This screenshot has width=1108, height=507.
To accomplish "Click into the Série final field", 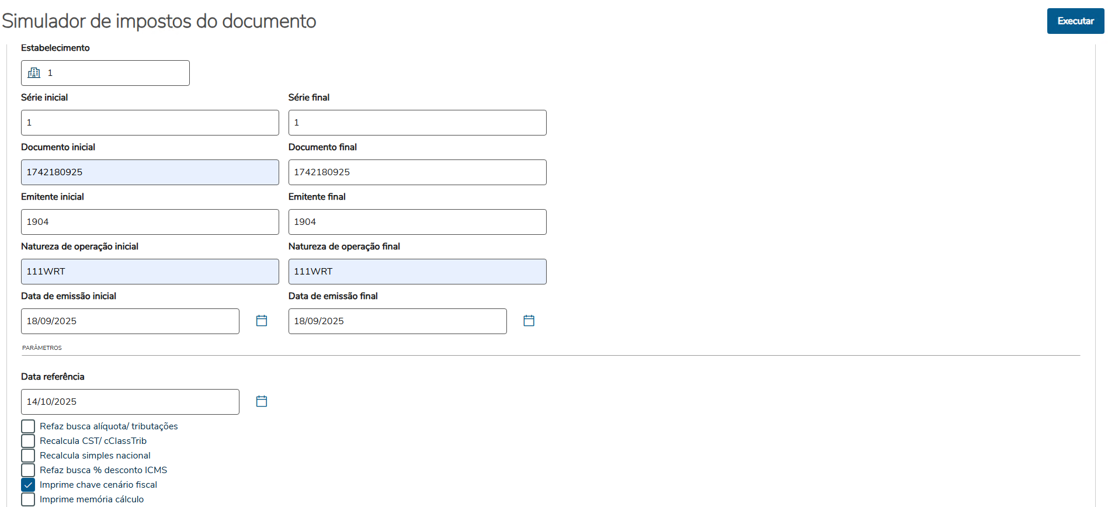I will point(417,123).
